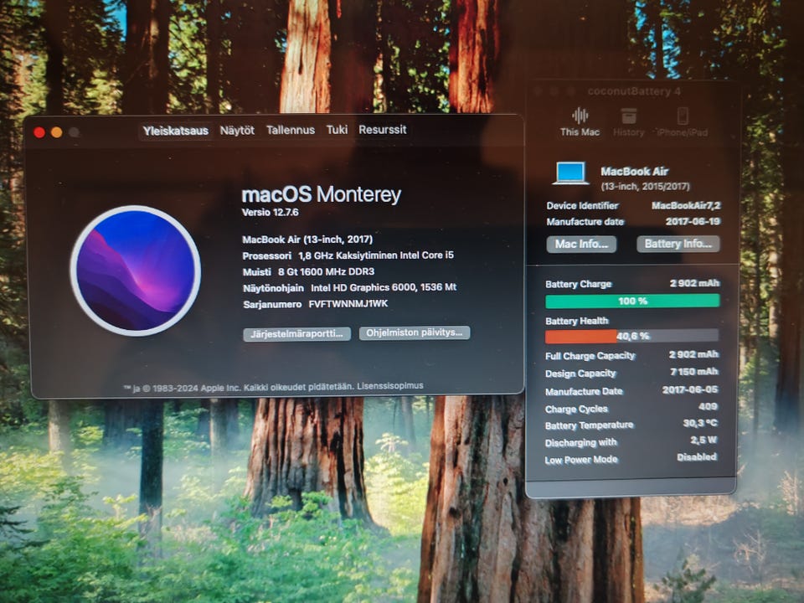Click the MacBook Air (13-inch, 2017) text
The height and width of the screenshot is (603, 804).
pyautogui.click(x=307, y=240)
